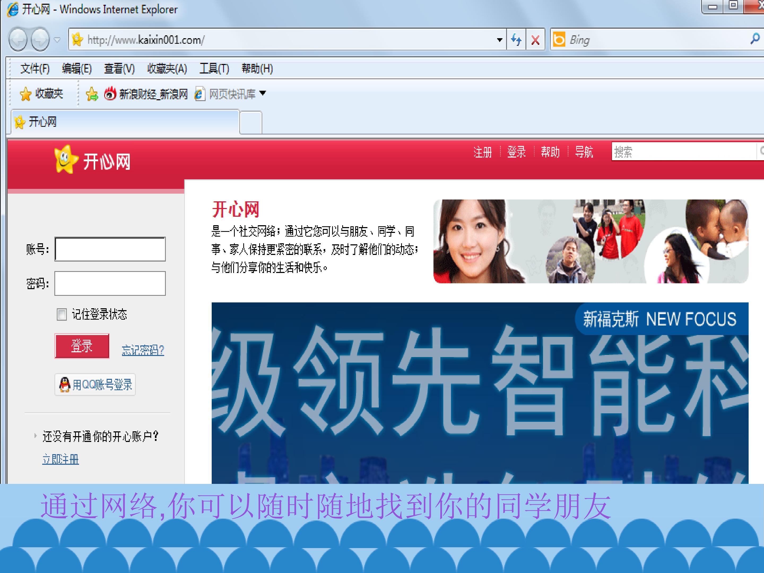764x573 pixels.
Task: Click the 还没有开通你的开心账户? text
Action: click(x=100, y=437)
